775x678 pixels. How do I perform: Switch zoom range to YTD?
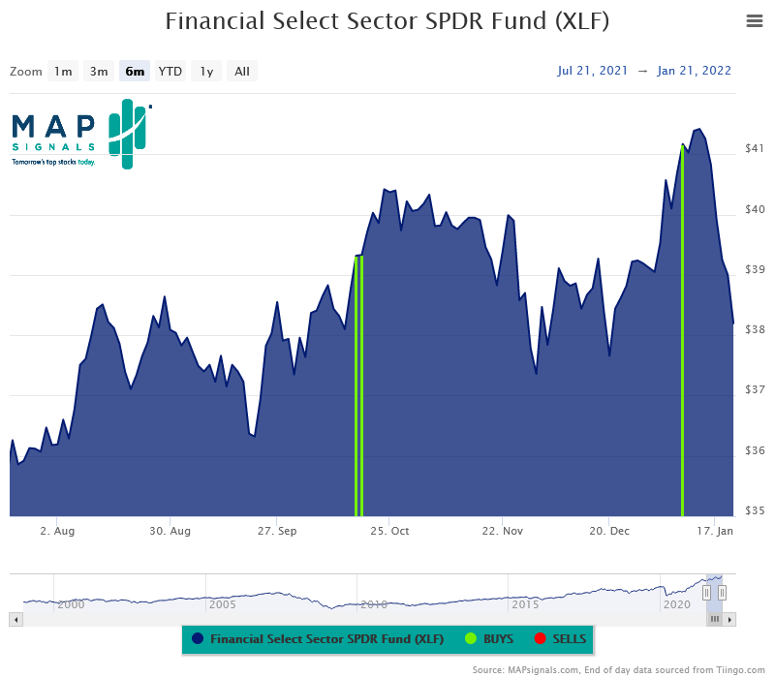point(170,71)
